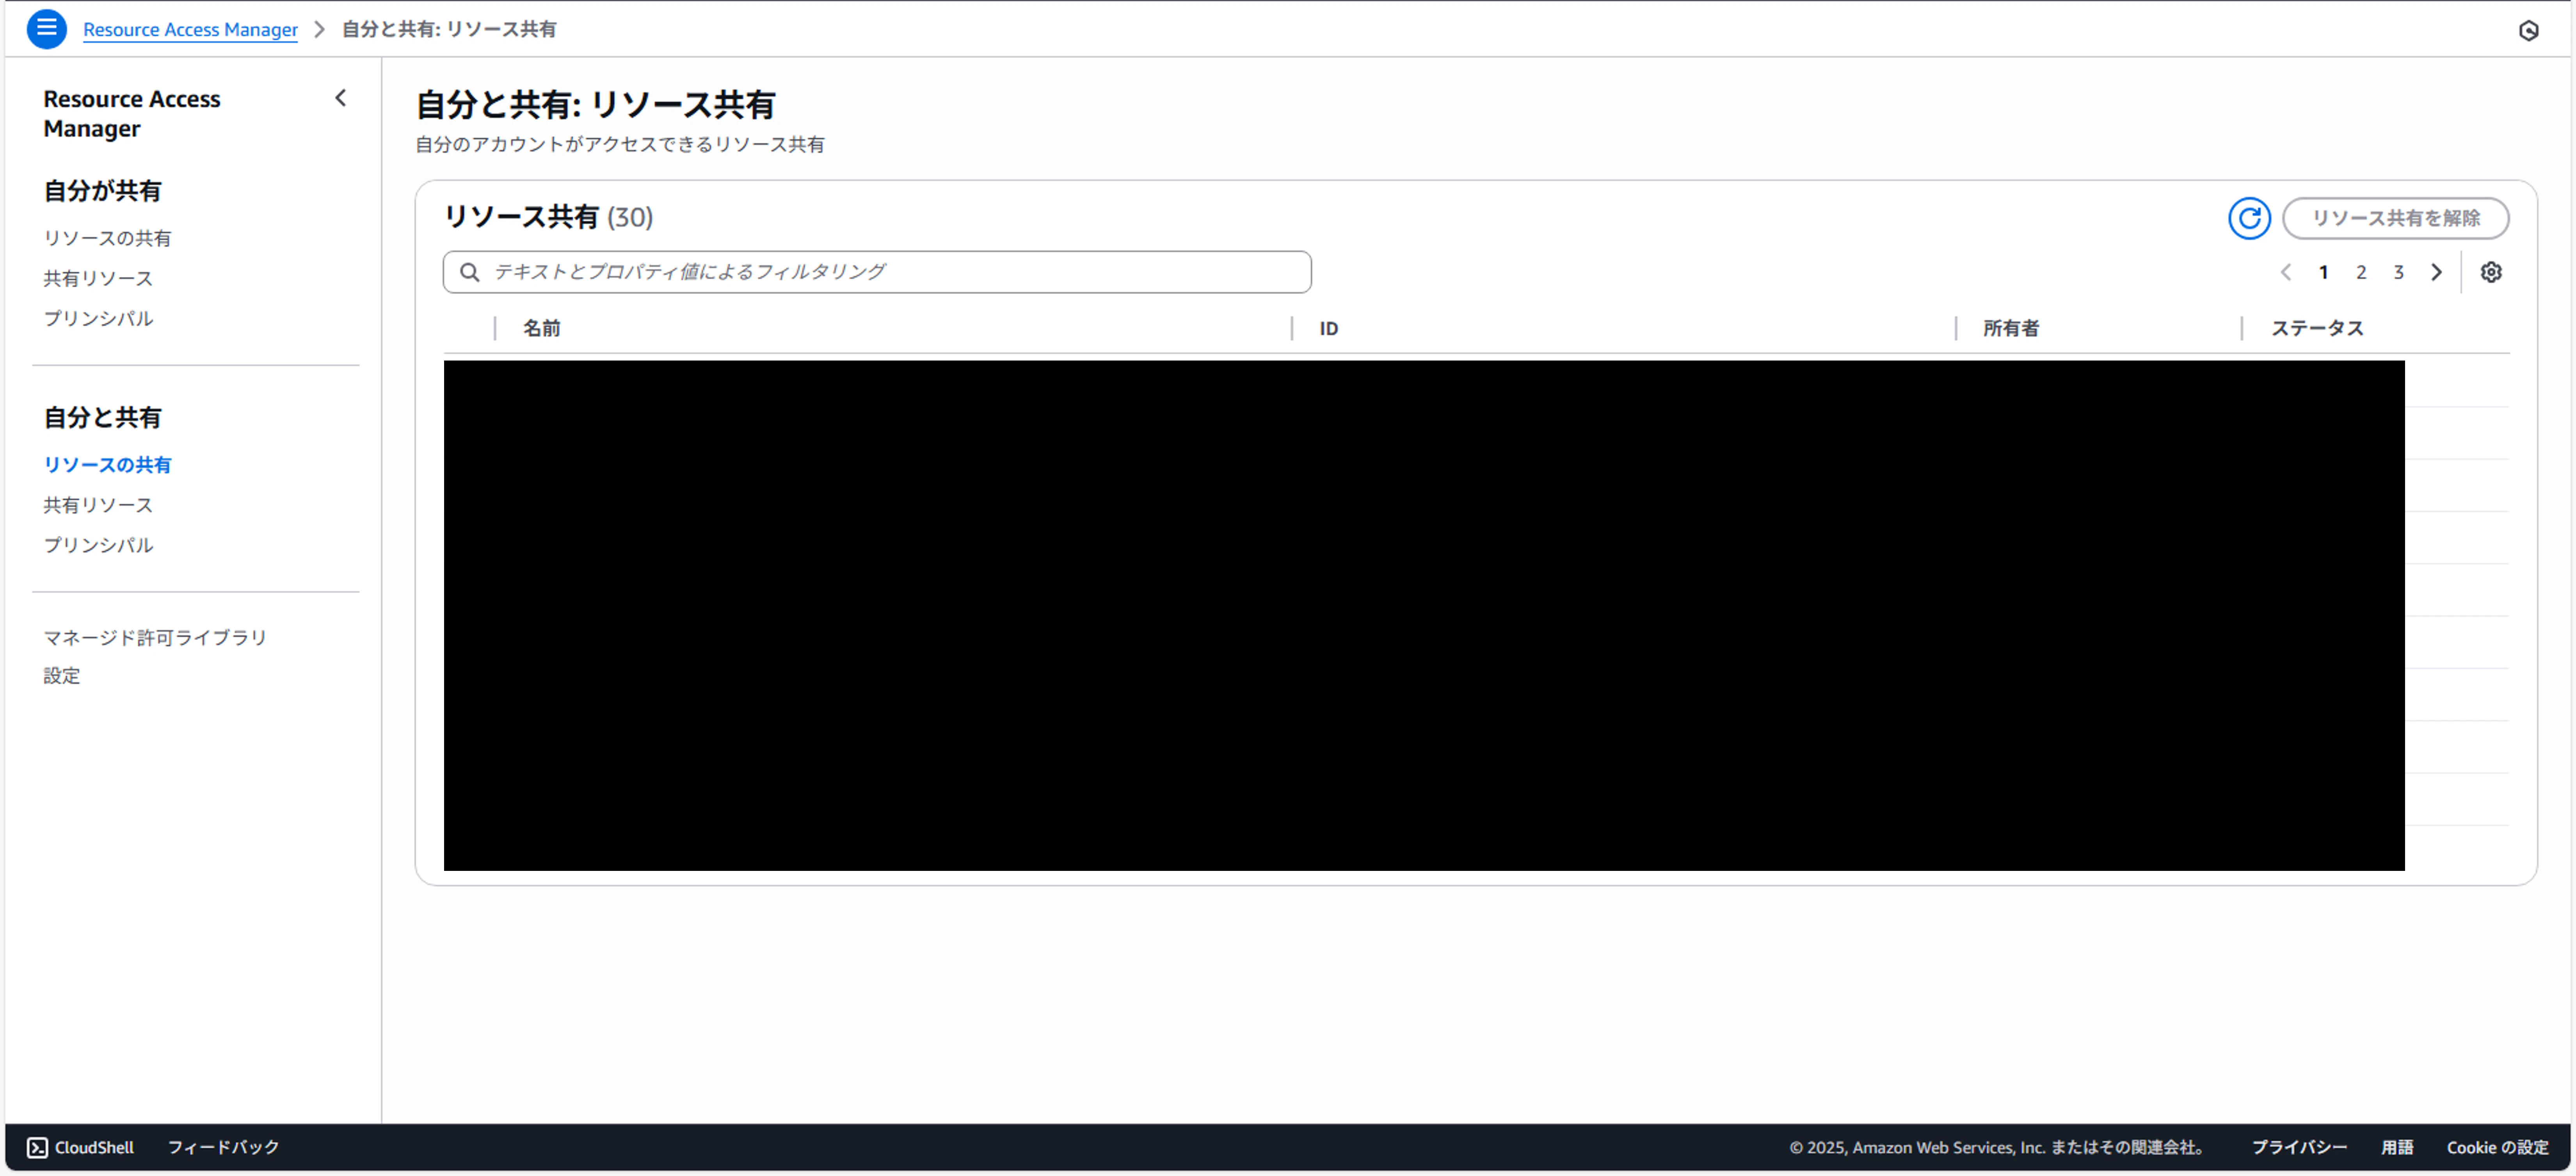The image size is (2576, 1176).
Task: Open 共有リソース under 自分が共有
Action: click(x=98, y=278)
